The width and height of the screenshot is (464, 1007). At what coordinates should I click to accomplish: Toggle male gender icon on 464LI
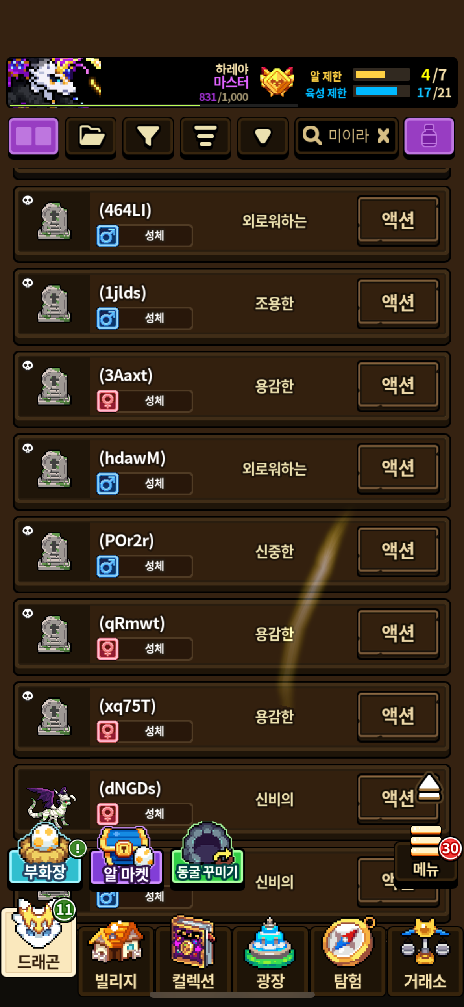108,236
